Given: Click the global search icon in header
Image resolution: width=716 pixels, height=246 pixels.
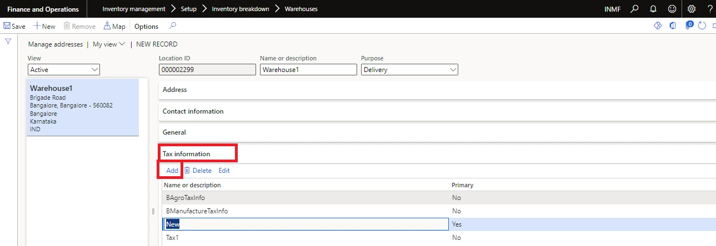Looking at the screenshot, I should pyautogui.click(x=635, y=9).
